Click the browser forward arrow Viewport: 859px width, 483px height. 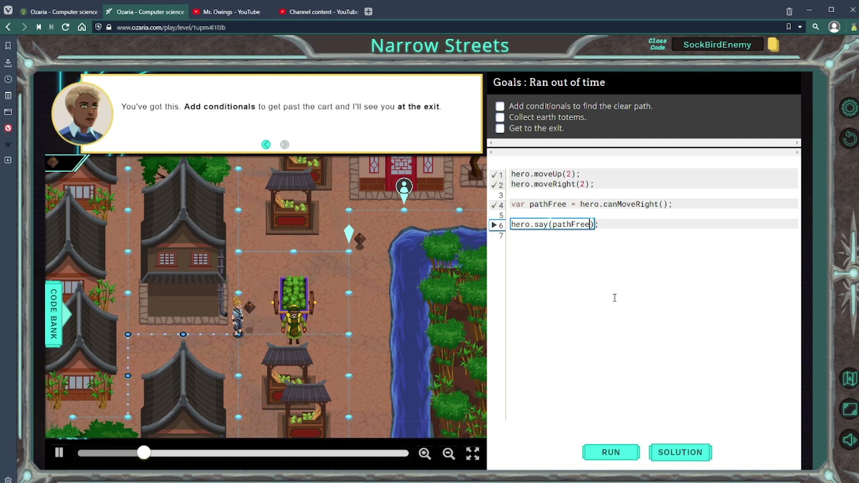[x=23, y=27]
